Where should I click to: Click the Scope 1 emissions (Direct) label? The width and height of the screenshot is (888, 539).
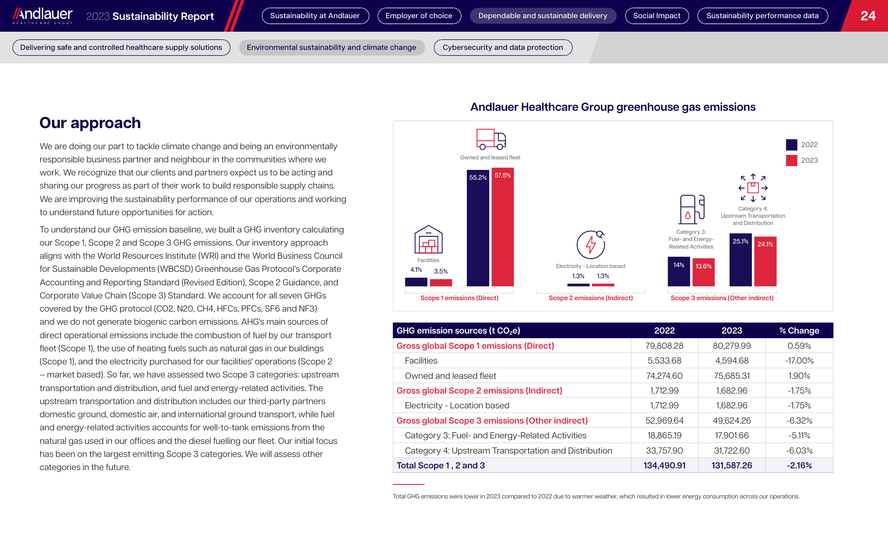pyautogui.click(x=459, y=298)
